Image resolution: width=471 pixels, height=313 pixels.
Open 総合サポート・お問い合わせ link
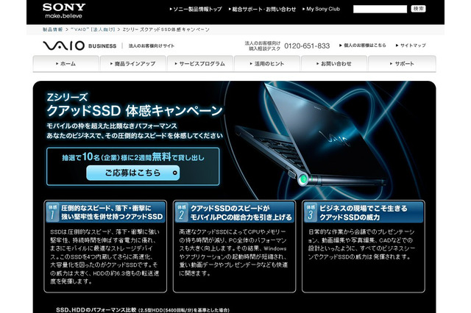[x=262, y=10]
